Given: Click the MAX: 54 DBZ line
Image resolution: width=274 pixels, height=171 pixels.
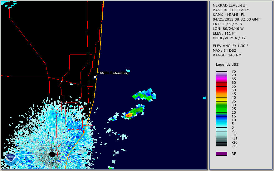Looking at the screenshot, I should tap(224, 50).
